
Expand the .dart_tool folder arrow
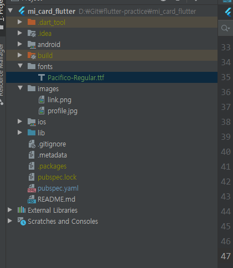pos(20,22)
